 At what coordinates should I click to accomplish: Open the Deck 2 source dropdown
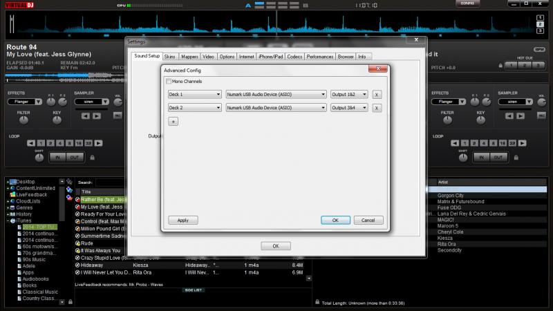tap(194, 108)
